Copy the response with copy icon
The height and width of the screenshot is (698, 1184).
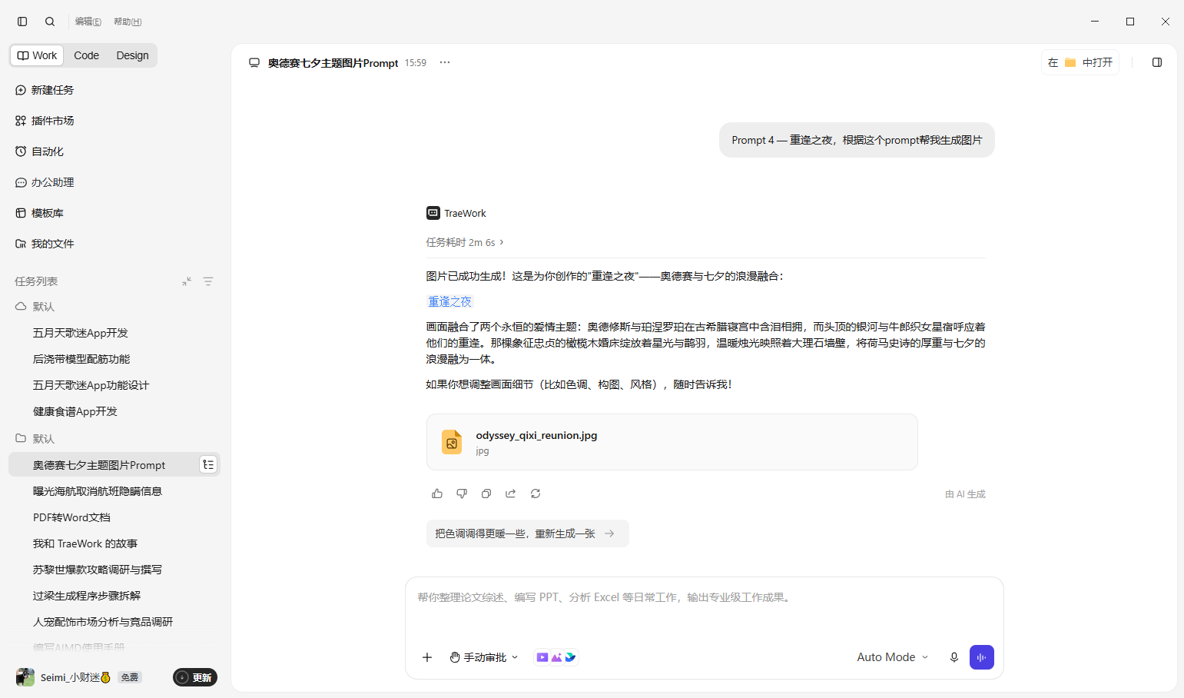point(486,494)
